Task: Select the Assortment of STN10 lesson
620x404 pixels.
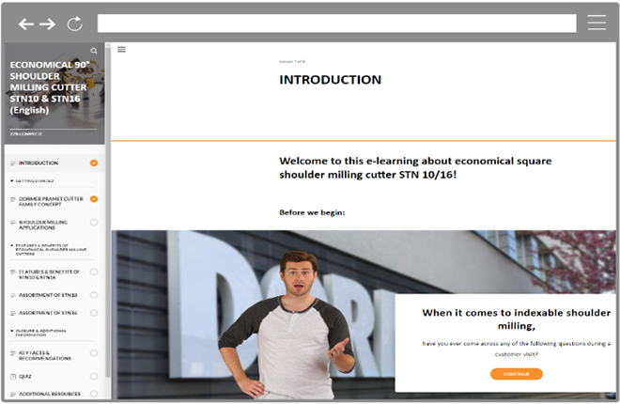Action: coord(54,295)
